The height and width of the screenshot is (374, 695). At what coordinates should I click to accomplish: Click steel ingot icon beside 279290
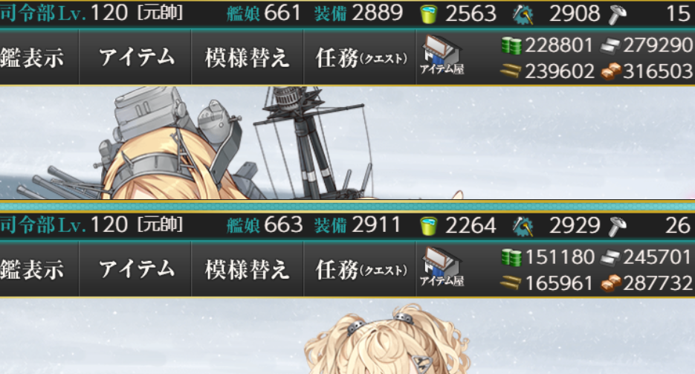[x=610, y=45]
